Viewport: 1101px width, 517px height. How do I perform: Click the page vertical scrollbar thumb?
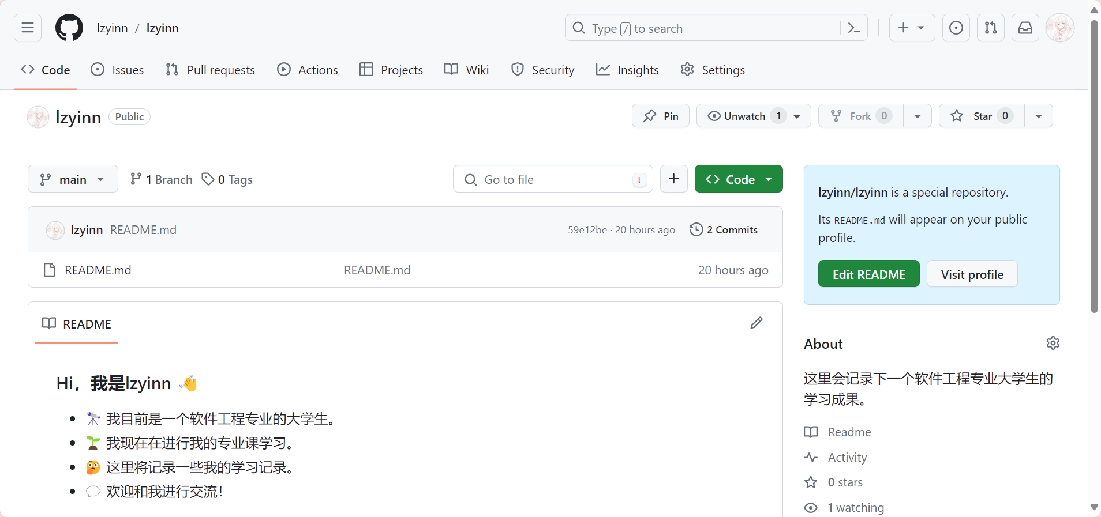(x=1094, y=167)
